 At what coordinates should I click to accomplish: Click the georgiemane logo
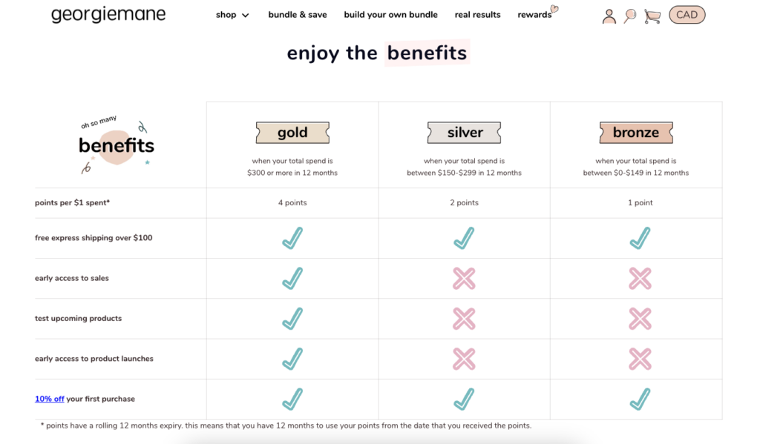108,15
